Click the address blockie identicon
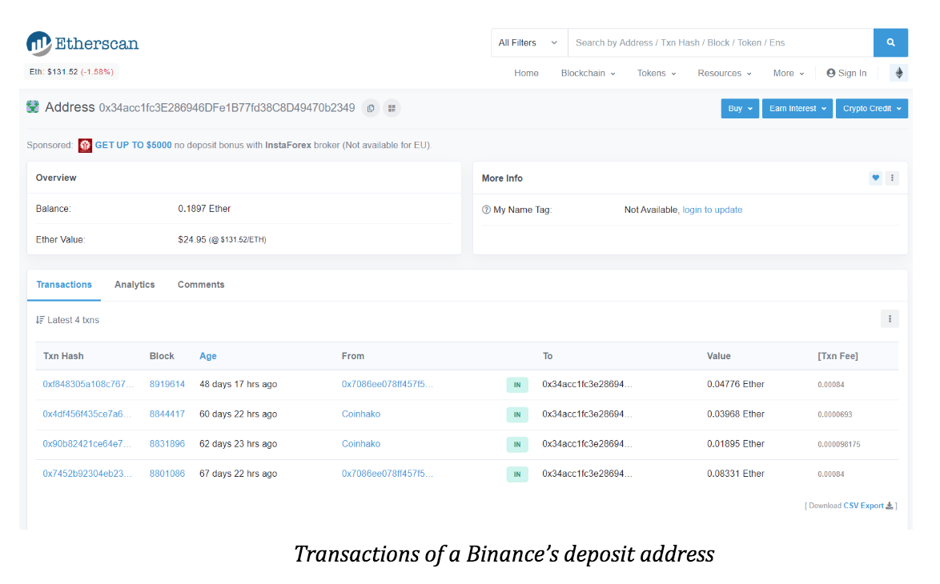Screen dimensions: 940x584 coord(32,107)
